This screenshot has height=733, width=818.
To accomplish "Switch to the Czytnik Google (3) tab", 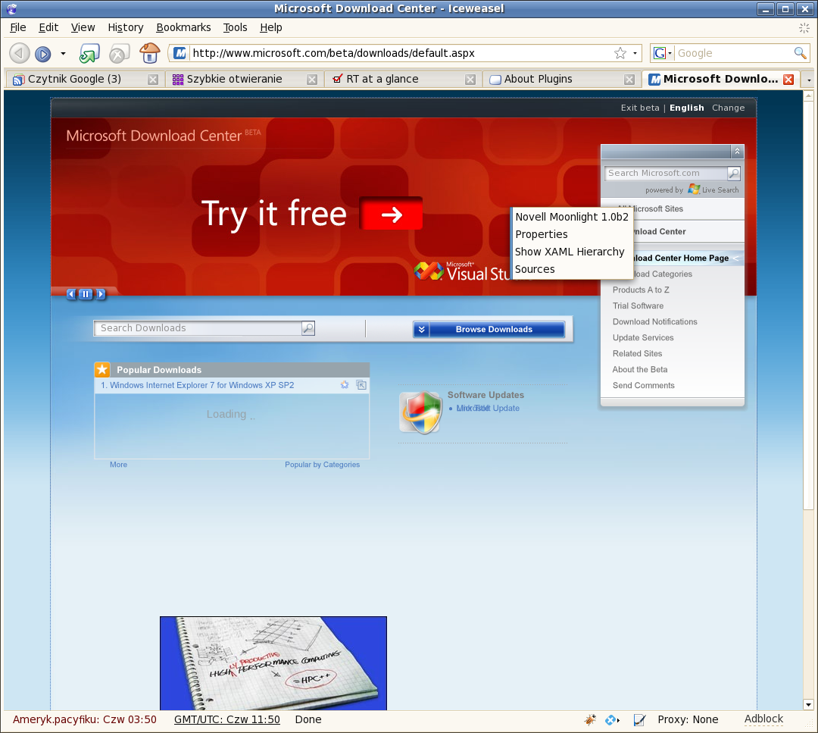I will point(84,79).
